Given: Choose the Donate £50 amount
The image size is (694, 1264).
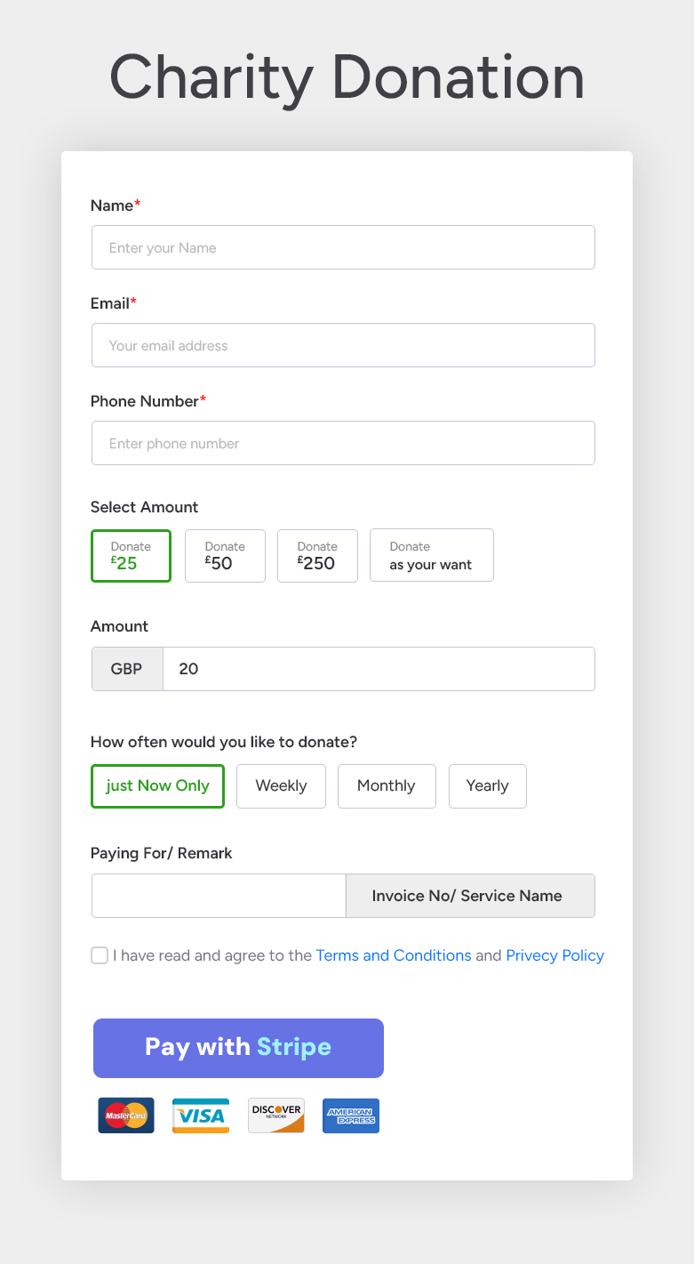Looking at the screenshot, I should 225,556.
